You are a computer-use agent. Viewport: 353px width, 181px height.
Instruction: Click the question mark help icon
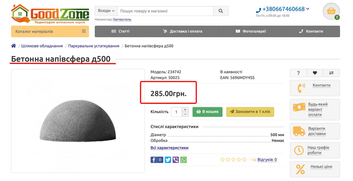pos(298,73)
